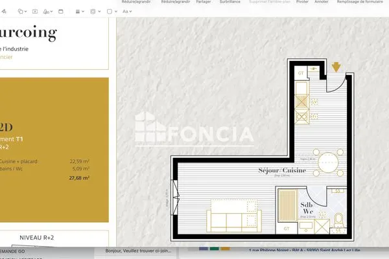Open the Aa text style dropdown
The image size is (389, 259).
point(127,12)
